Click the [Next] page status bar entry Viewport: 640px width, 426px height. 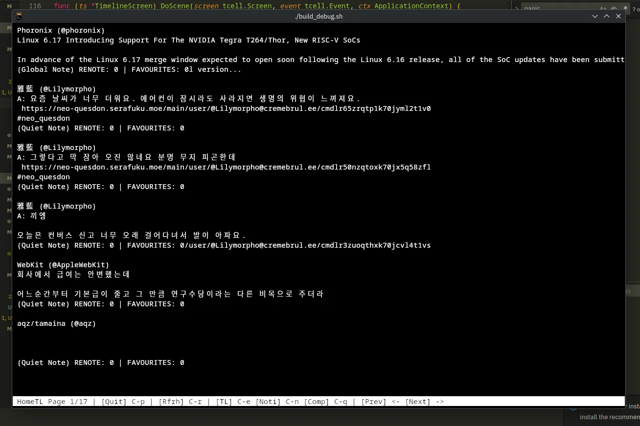coord(424,402)
